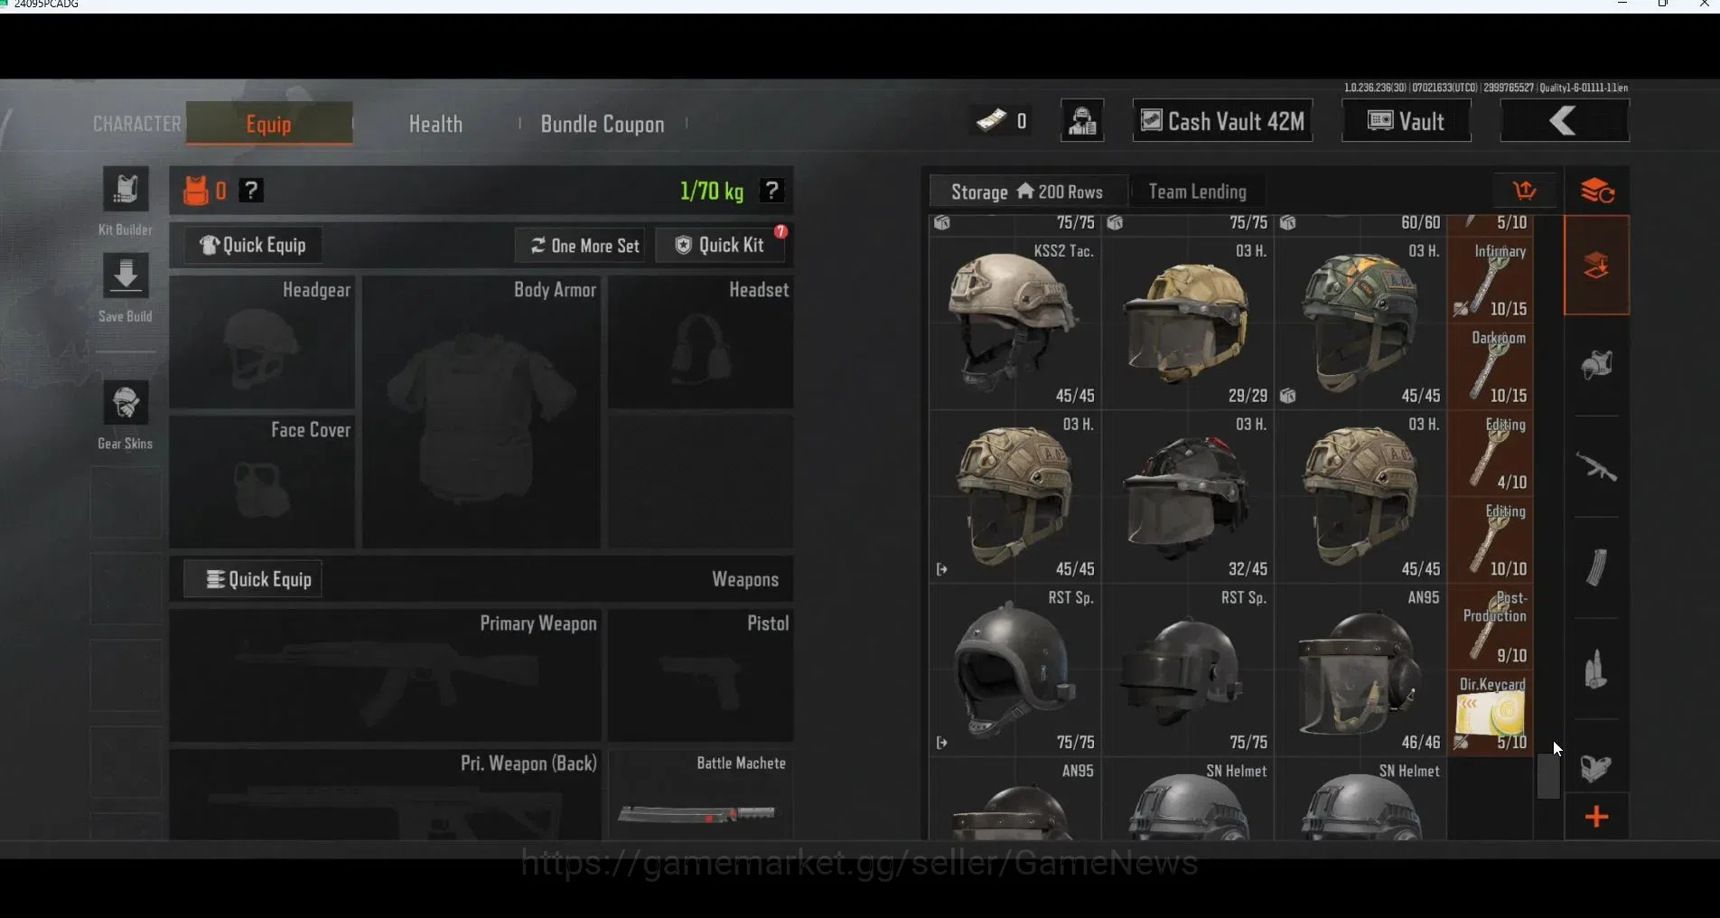Click the cash bills icon
This screenshot has width=1720, height=918.
click(991, 121)
